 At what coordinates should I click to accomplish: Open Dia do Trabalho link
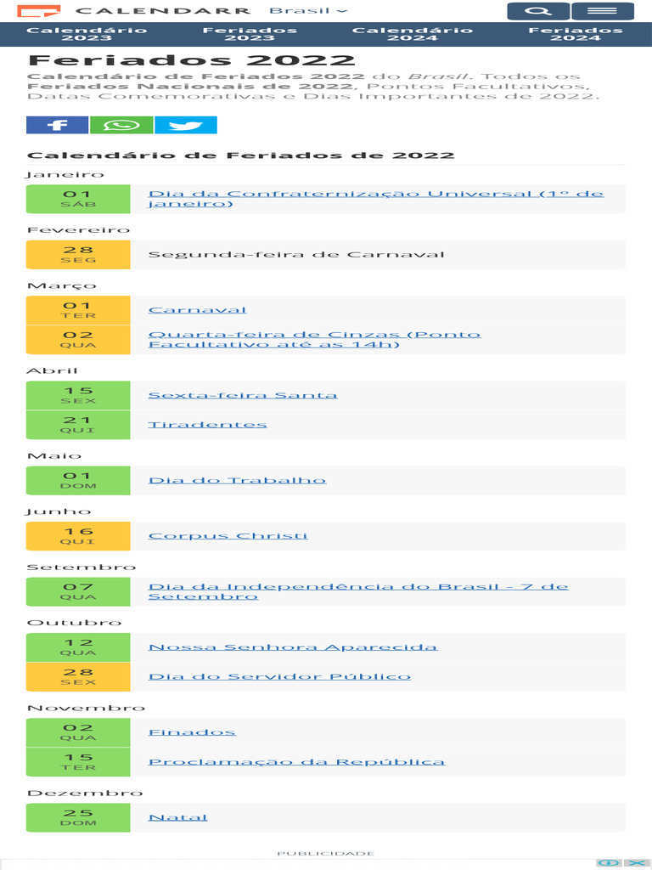pyautogui.click(x=238, y=481)
